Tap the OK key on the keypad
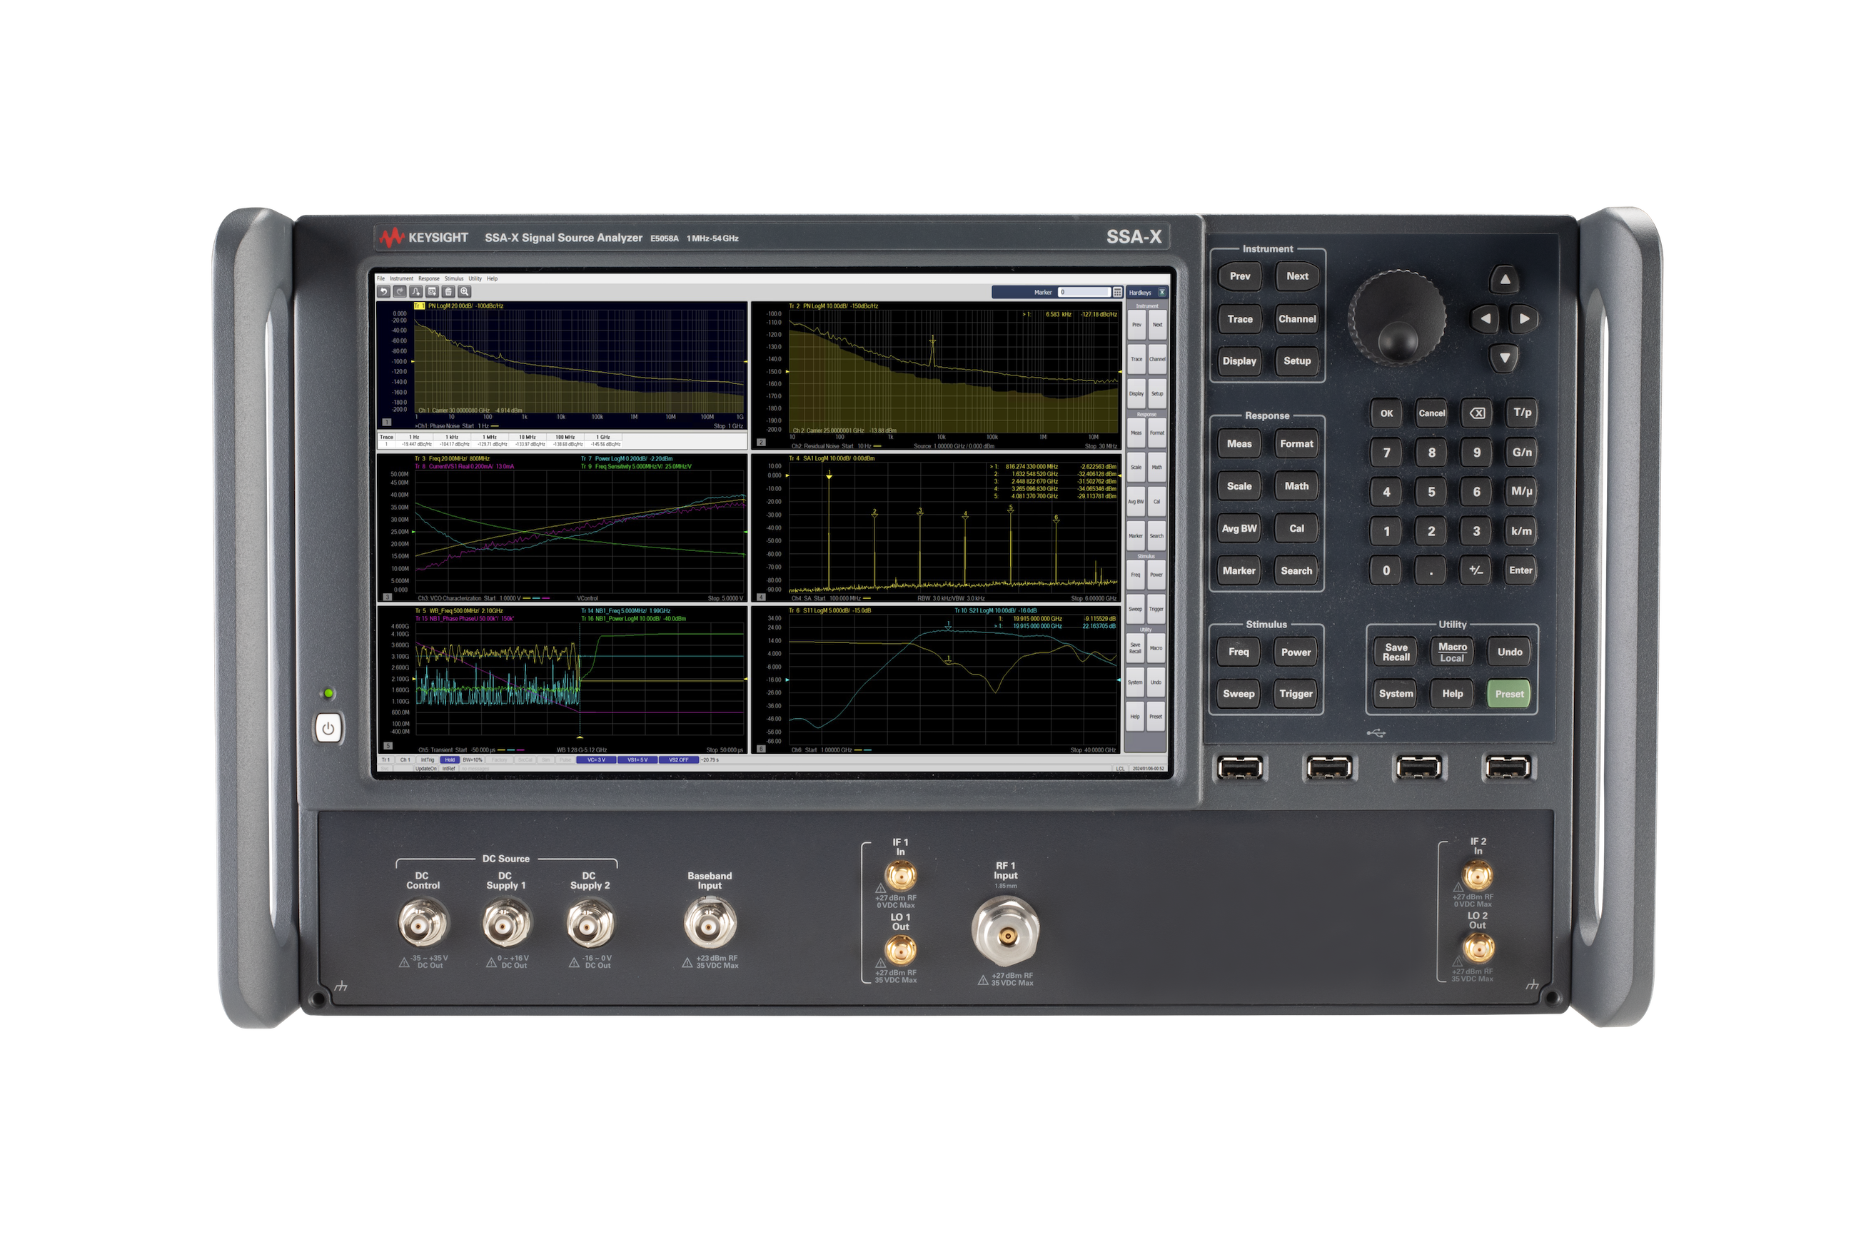Screen dimensions: 1856x1237 coord(1386,413)
